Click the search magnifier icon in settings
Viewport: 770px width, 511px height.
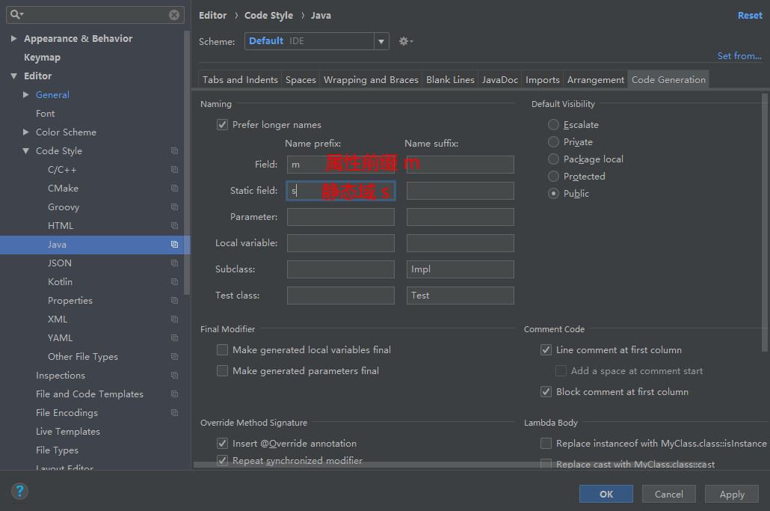point(16,15)
